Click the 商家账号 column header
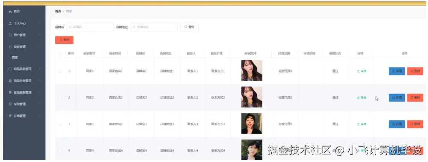 89,54
